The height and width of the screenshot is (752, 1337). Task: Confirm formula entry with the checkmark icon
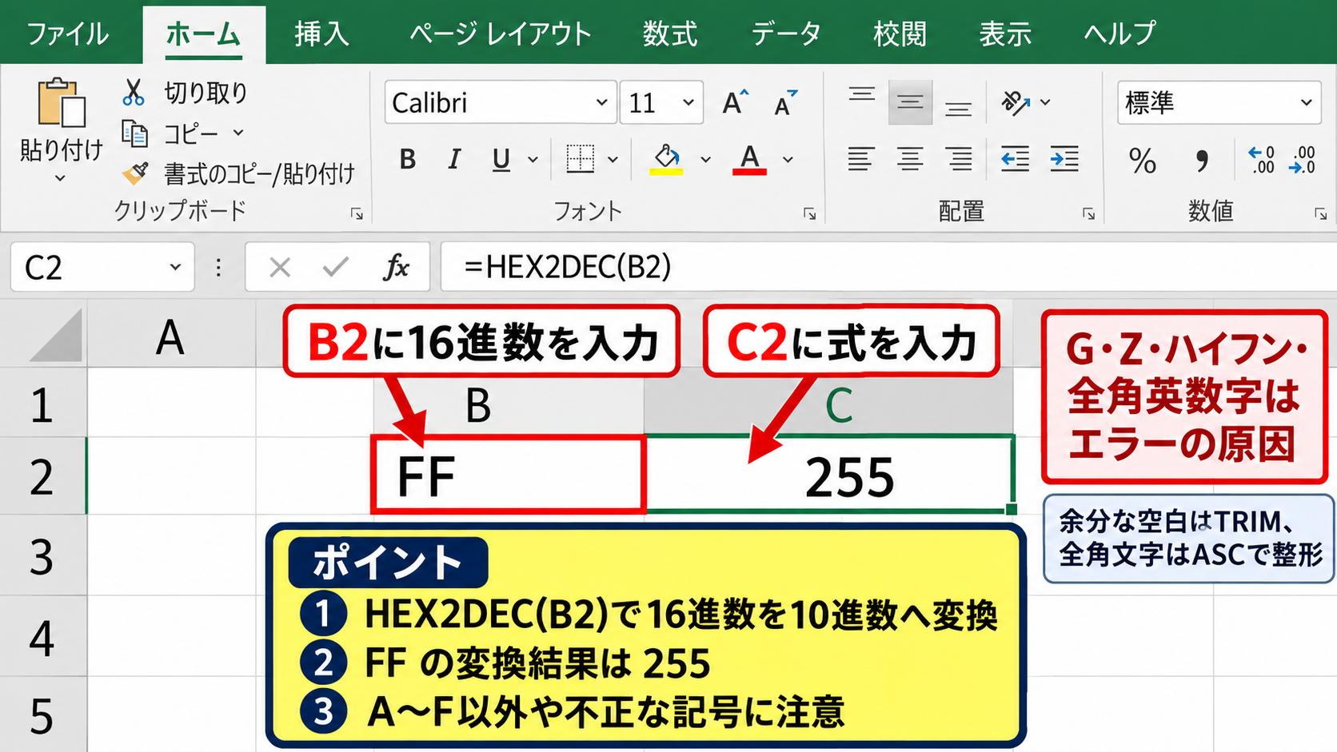point(336,267)
